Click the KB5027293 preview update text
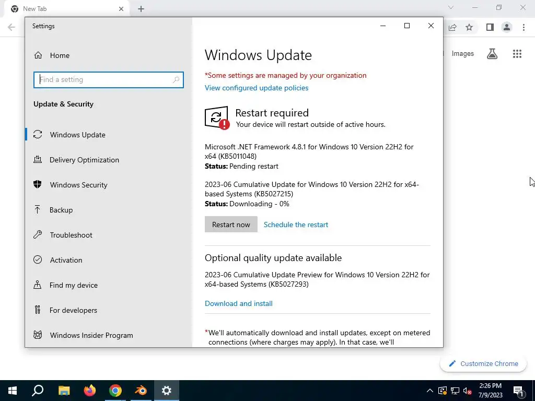 click(x=317, y=279)
